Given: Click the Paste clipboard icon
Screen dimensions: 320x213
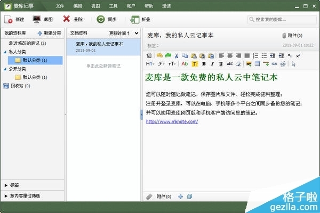Looking at the screenshot, I should pyautogui.click(x=194, y=55).
